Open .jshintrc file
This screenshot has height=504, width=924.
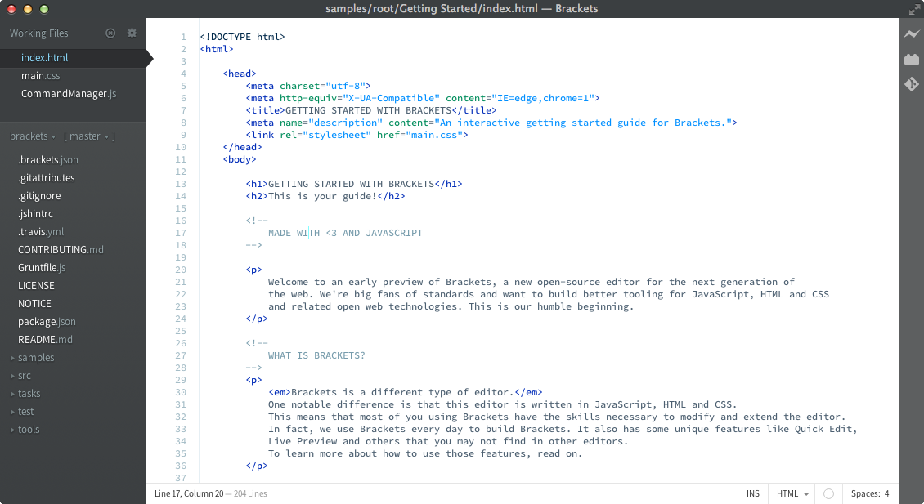[x=35, y=214]
